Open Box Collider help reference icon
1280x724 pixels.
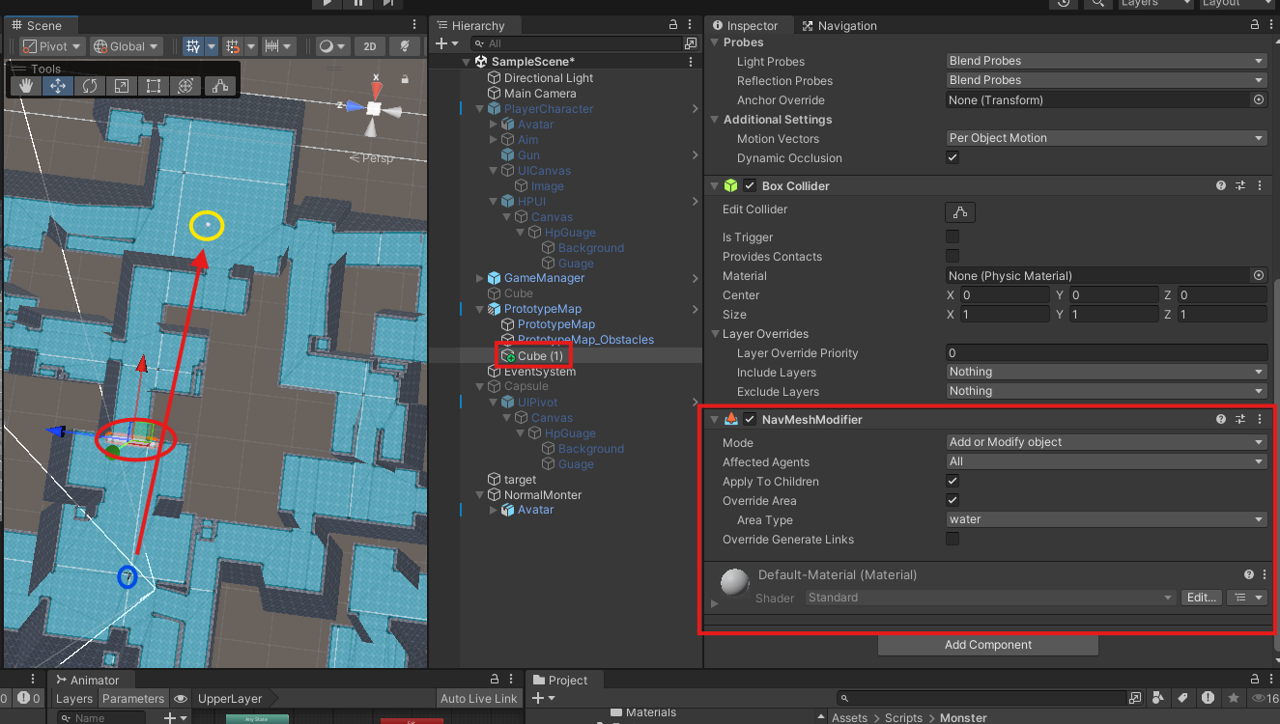1221,185
